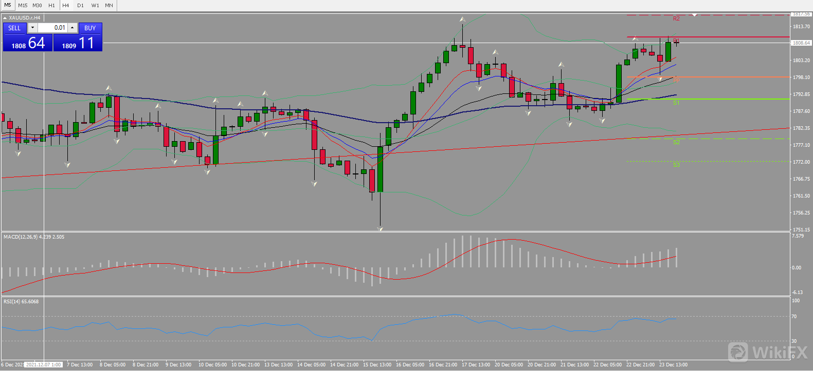Image resolution: width=813 pixels, height=371 pixels.
Task: Select the H1 timeframe tab
Action: pos(51,5)
